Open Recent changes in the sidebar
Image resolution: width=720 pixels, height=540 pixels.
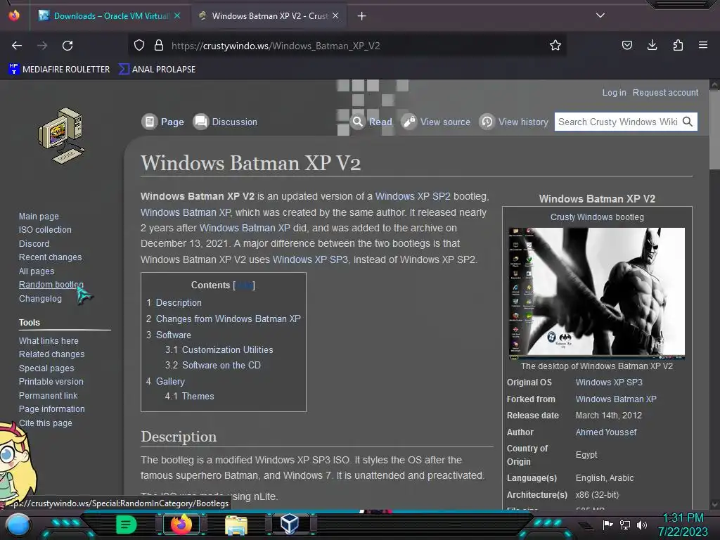click(x=50, y=257)
